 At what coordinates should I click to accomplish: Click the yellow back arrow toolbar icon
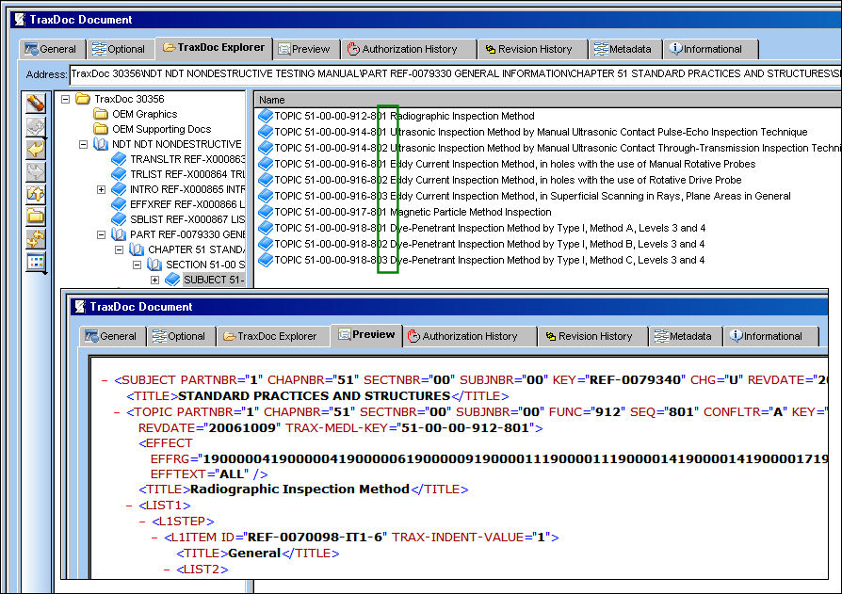tap(36, 149)
